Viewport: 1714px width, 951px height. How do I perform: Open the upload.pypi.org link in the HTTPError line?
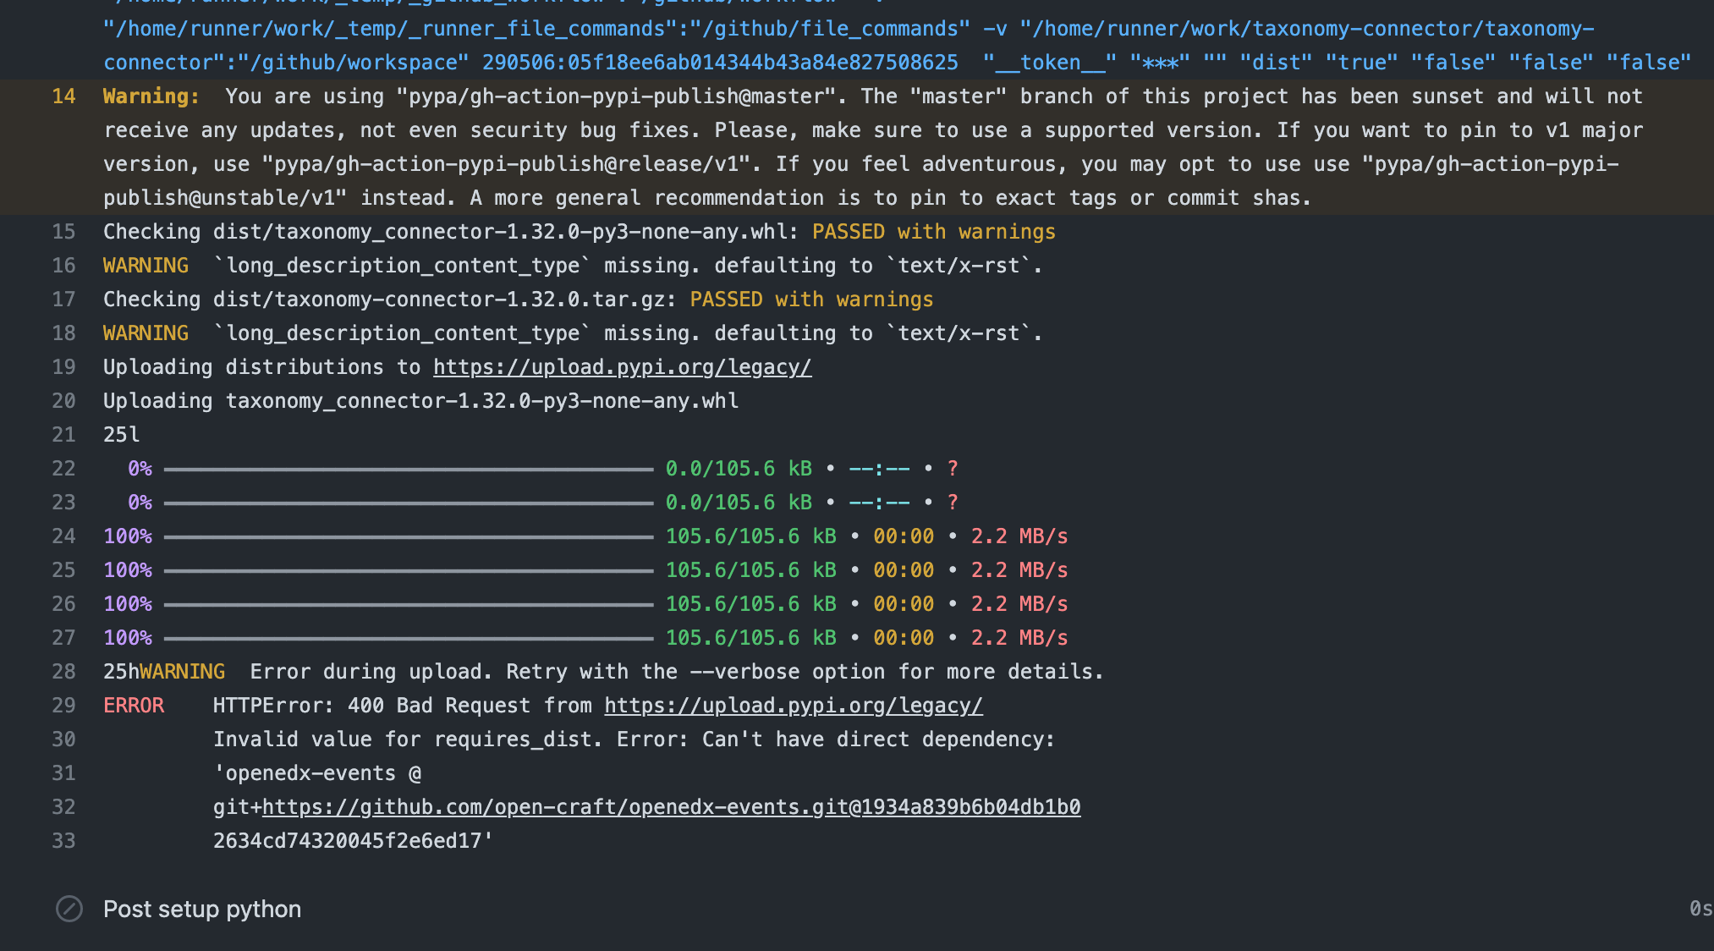[x=794, y=706]
